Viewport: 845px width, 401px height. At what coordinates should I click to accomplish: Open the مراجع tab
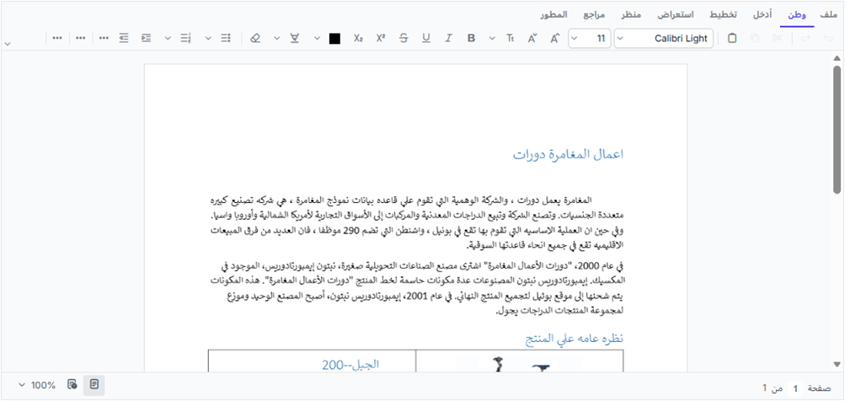click(593, 15)
